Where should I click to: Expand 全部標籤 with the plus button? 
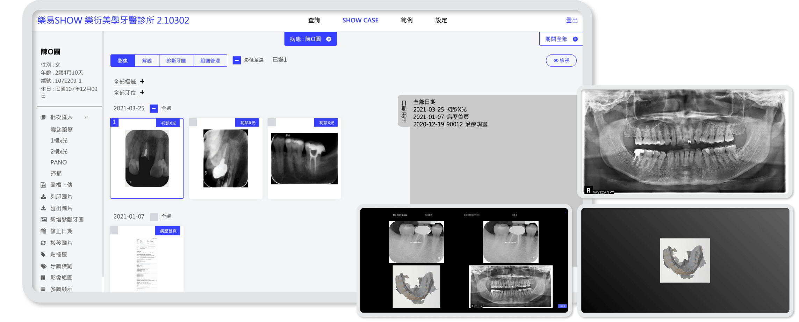(142, 81)
